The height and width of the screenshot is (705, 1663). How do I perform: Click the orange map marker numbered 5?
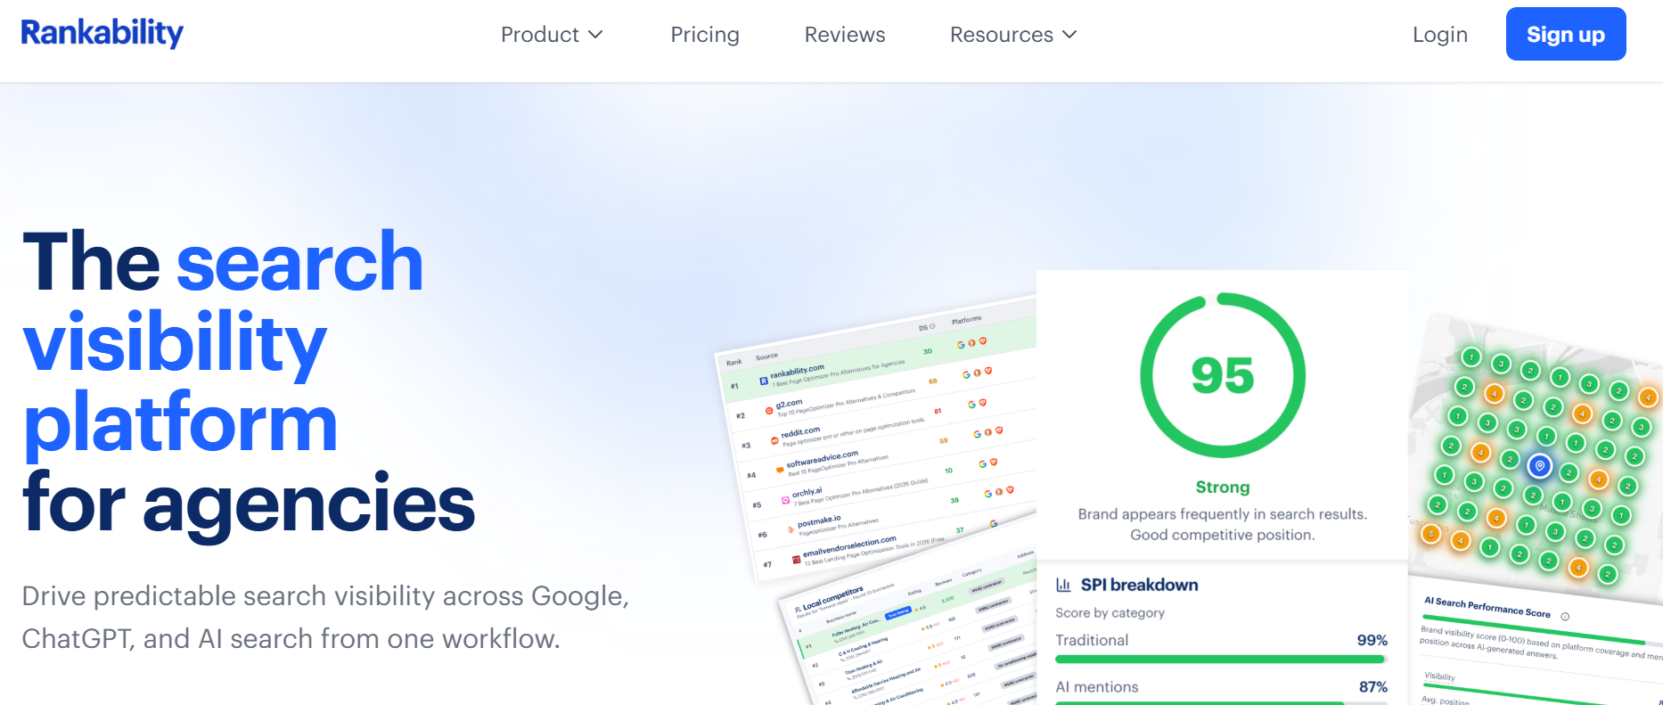pyautogui.click(x=1430, y=534)
